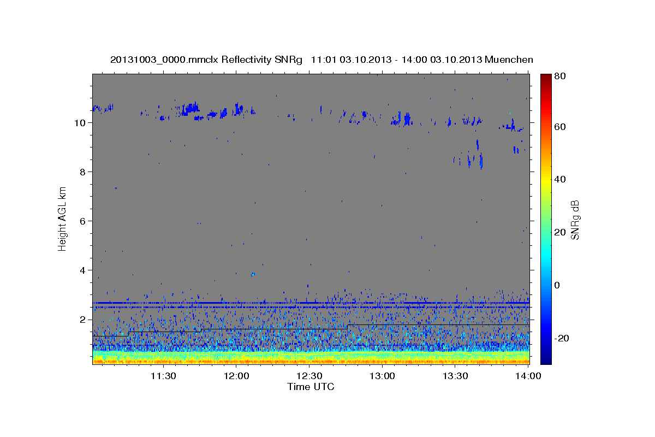Click the height axis tick label 10

tap(80, 123)
